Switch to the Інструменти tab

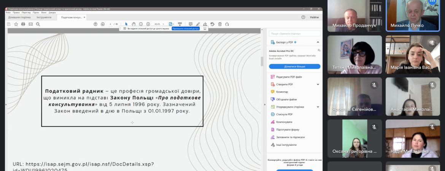44,17
